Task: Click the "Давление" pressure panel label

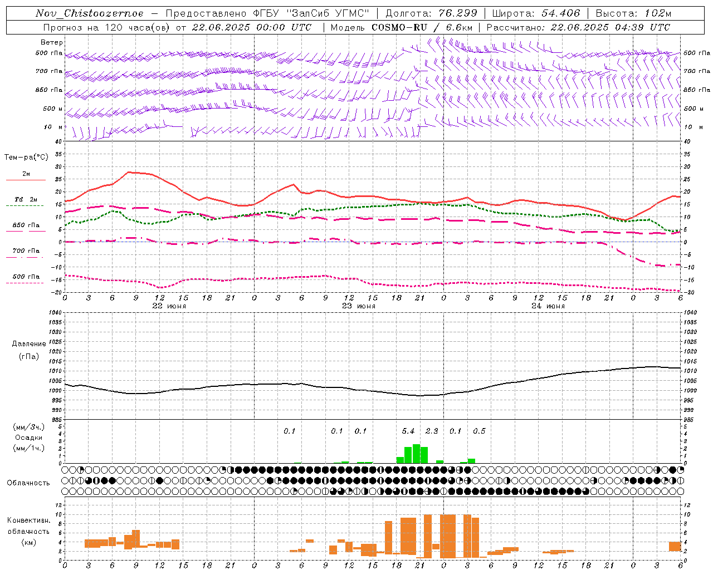Action: pyautogui.click(x=29, y=344)
